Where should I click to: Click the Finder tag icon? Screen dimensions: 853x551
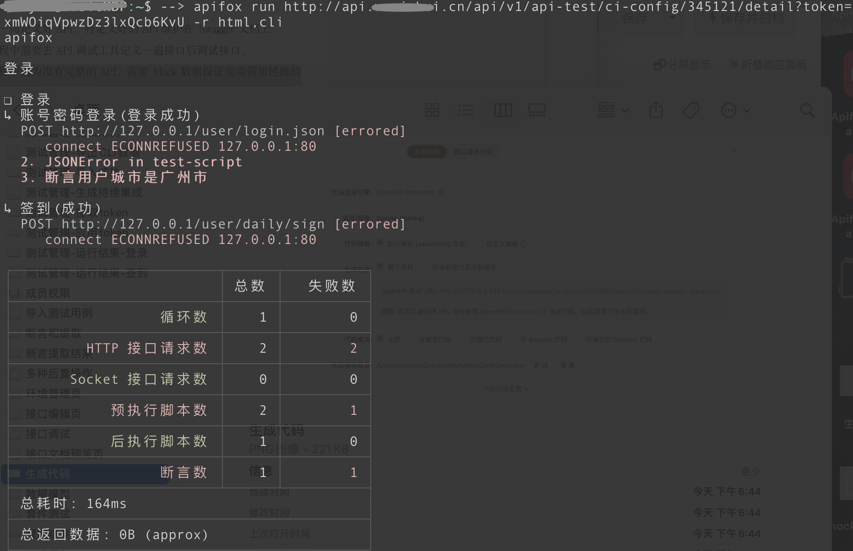[691, 110]
